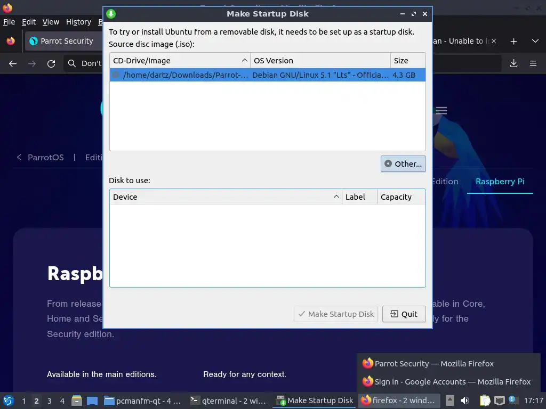Screen dimensions: 546x409
Task: Click the 'Disk to use:' label
Action: (x=130, y=181)
